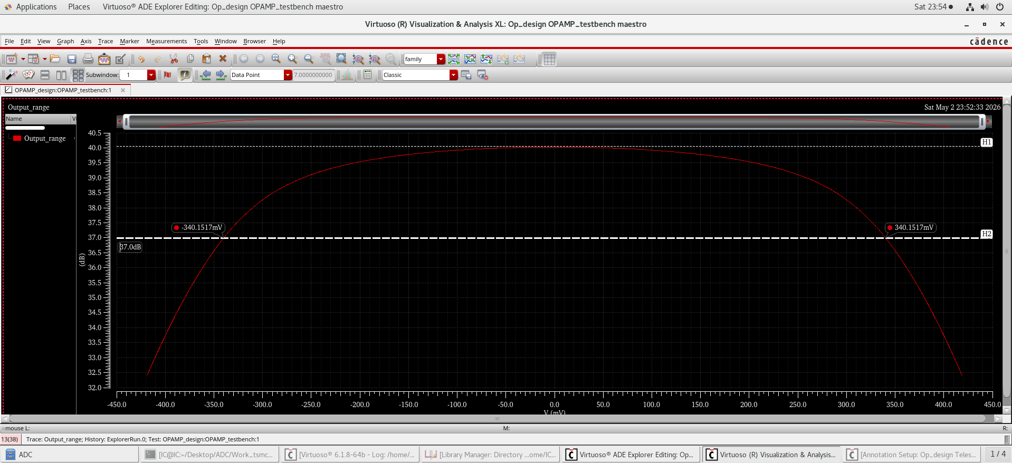
Task: Open the Axis menu
Action: 86,41
